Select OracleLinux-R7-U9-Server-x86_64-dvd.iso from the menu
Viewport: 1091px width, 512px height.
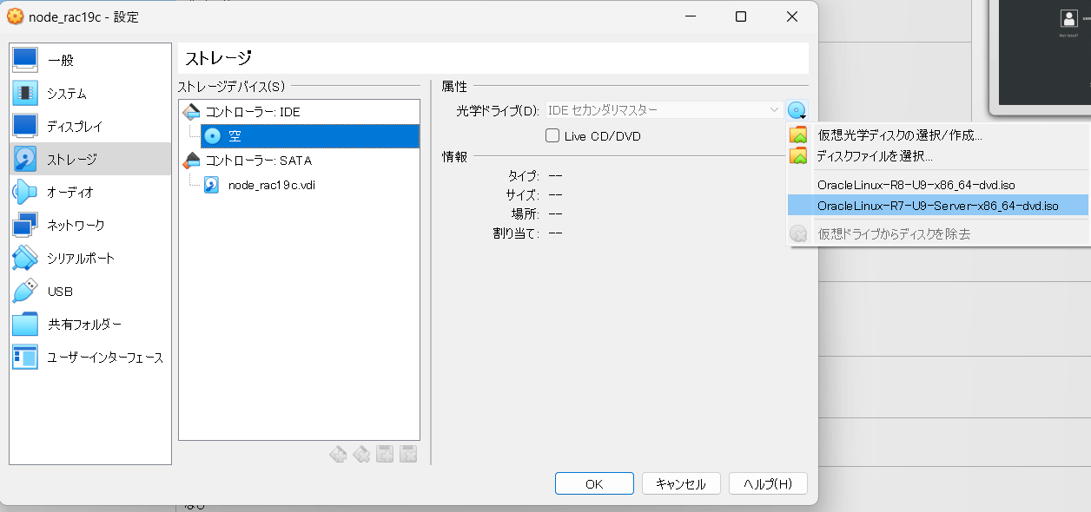coord(937,206)
